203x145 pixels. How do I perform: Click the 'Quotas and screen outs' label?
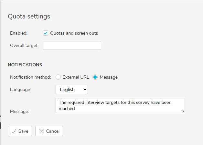tap(74, 33)
